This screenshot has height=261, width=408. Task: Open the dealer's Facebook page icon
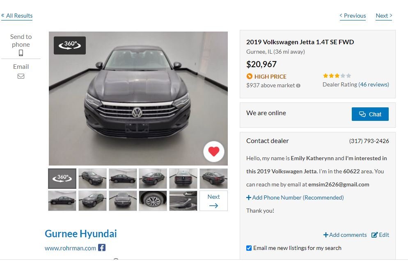102,247
